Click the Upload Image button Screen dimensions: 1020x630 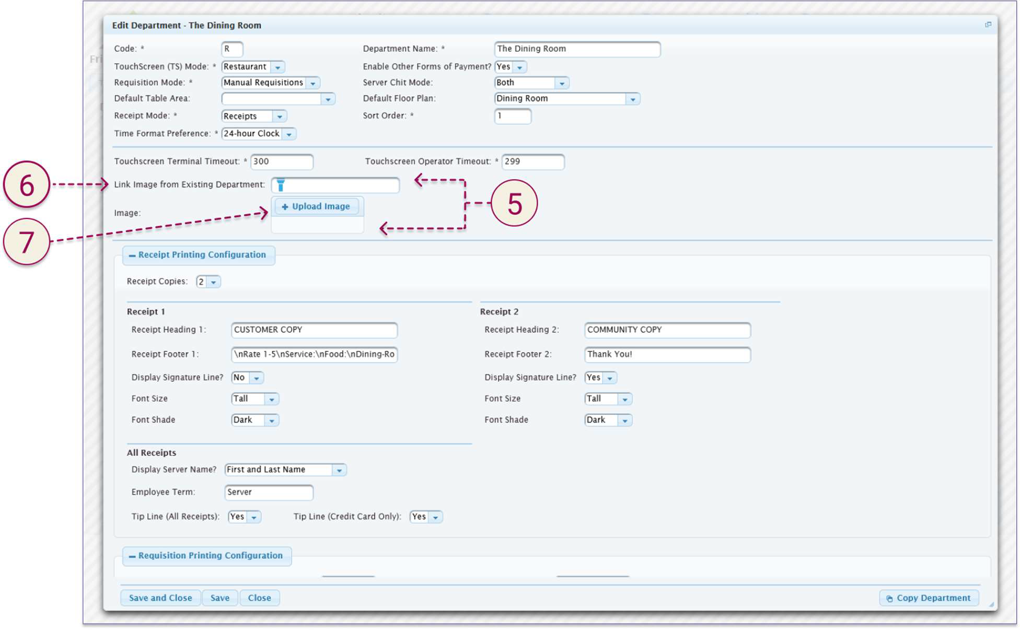pos(316,206)
